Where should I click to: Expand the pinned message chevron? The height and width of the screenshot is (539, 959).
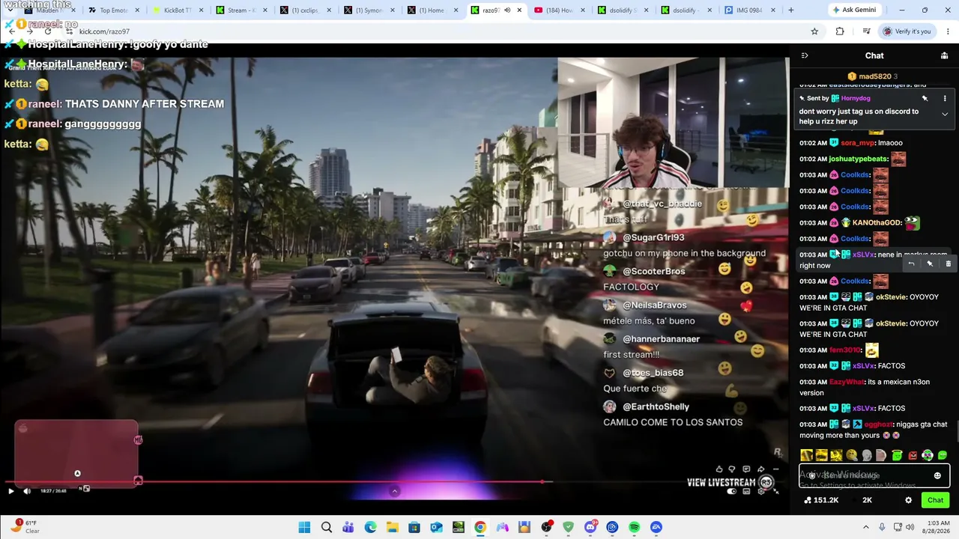click(x=945, y=115)
